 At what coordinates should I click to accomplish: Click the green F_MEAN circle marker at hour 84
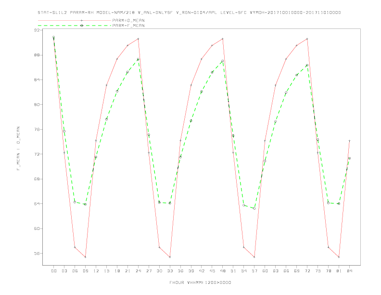click(349, 158)
